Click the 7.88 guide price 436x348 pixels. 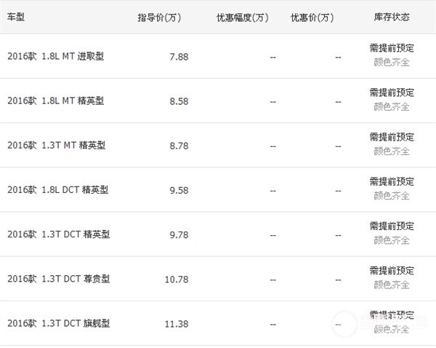pos(179,56)
